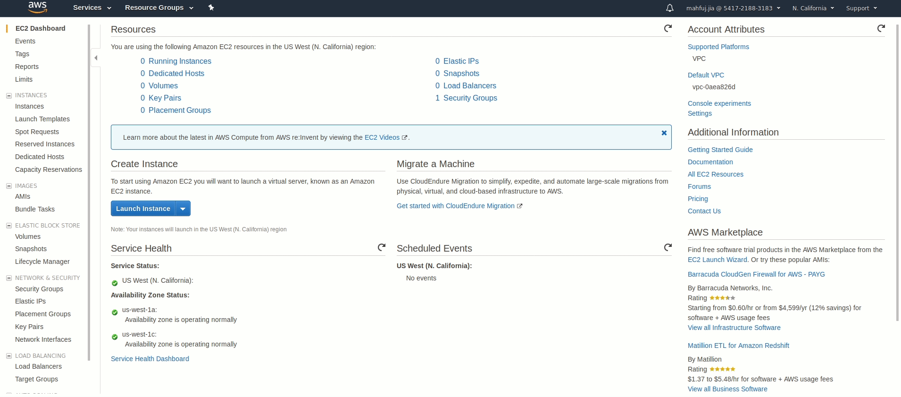Open Lifecycle Manager in the sidebar
Screen dimensions: 901x397
[42, 262]
